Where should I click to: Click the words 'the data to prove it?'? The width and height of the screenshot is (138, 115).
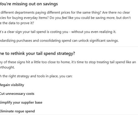18,23
